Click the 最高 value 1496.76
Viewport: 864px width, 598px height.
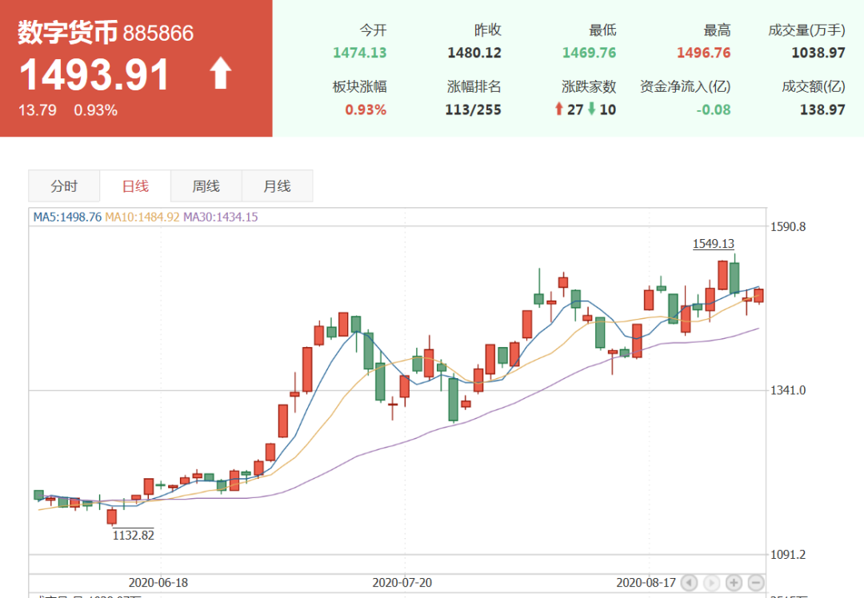[704, 53]
